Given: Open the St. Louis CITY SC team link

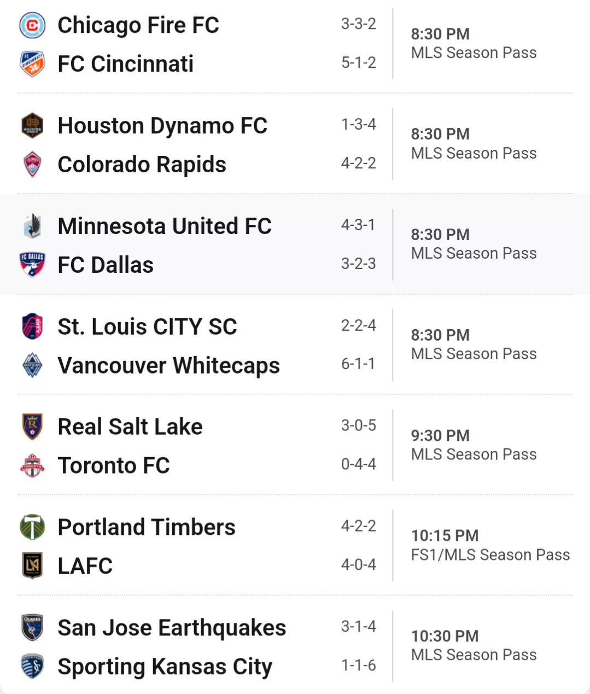Looking at the screenshot, I should tap(147, 326).
